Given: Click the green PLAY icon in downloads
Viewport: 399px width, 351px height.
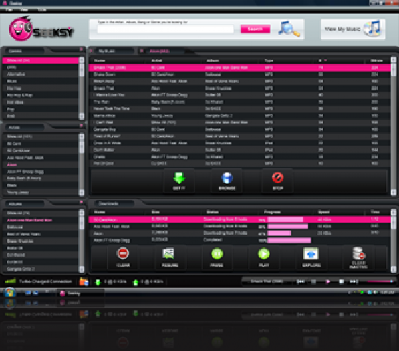Looking at the screenshot, I should [264, 253].
